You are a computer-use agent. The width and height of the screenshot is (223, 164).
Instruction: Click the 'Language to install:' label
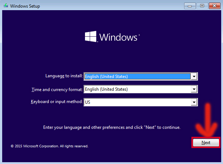pos(64,76)
